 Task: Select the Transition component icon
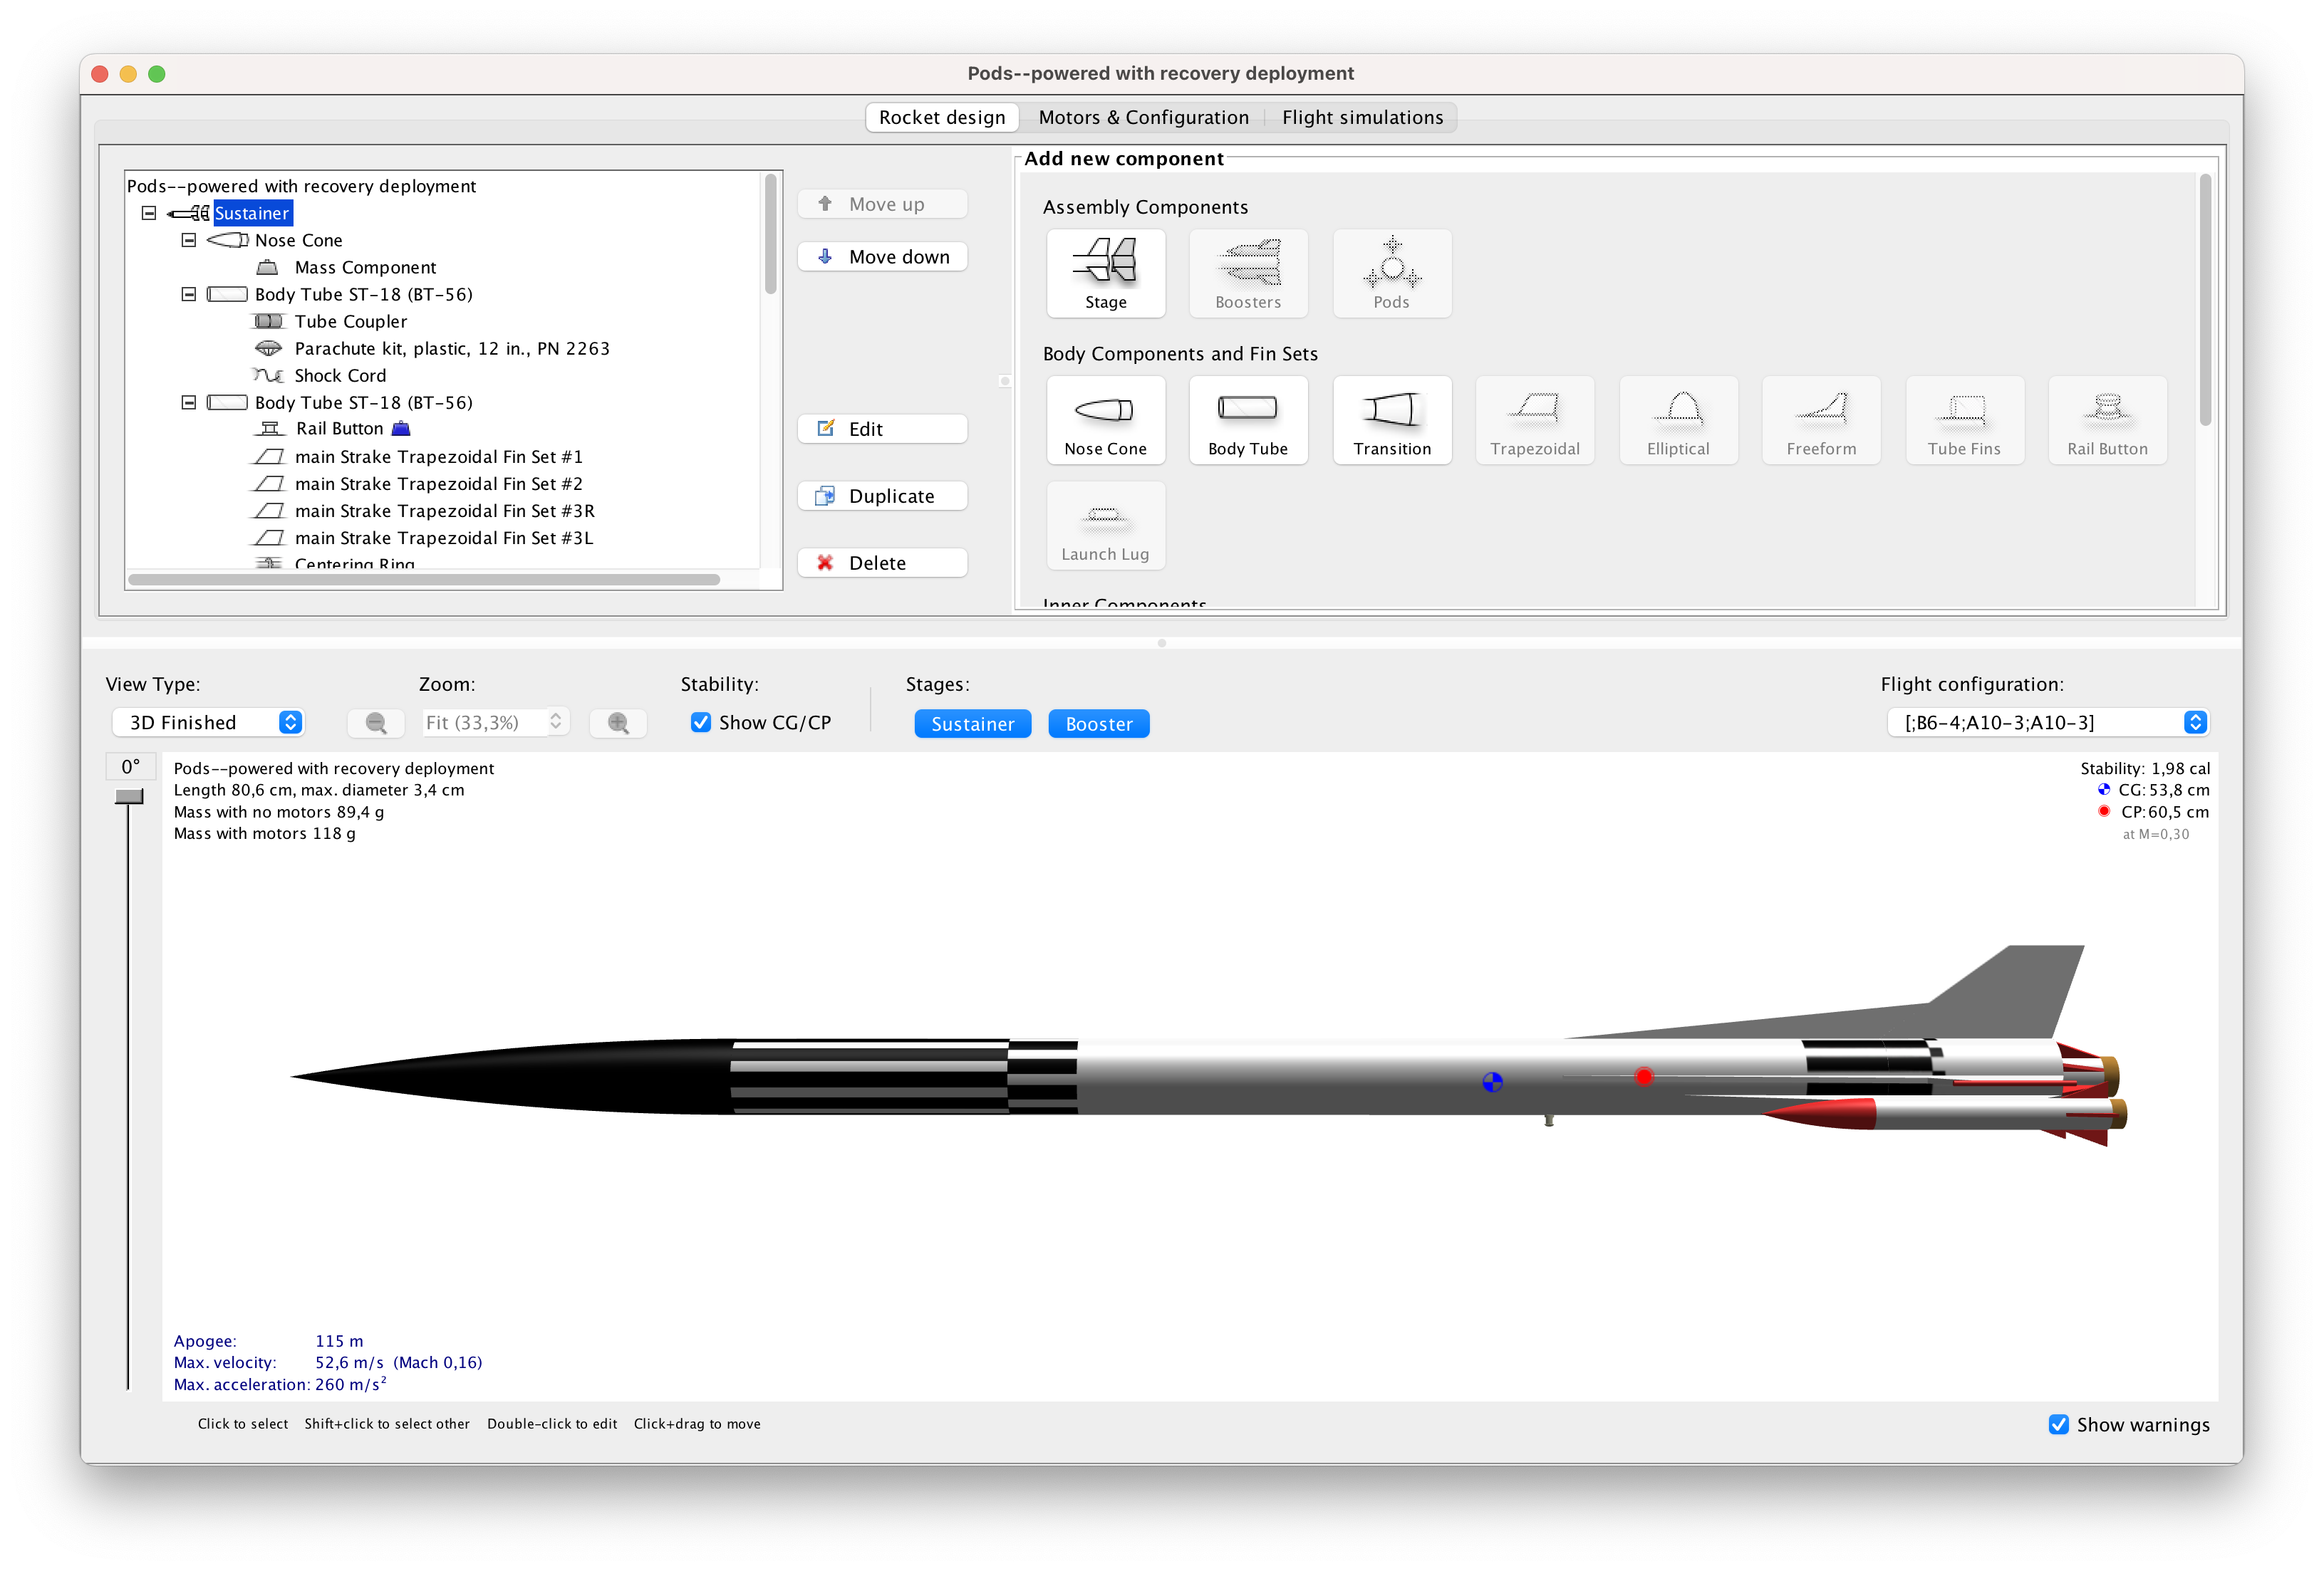tap(1391, 417)
